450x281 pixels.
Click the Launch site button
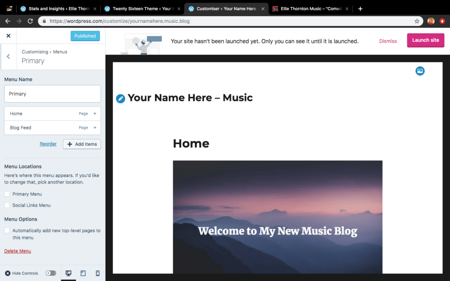[425, 40]
